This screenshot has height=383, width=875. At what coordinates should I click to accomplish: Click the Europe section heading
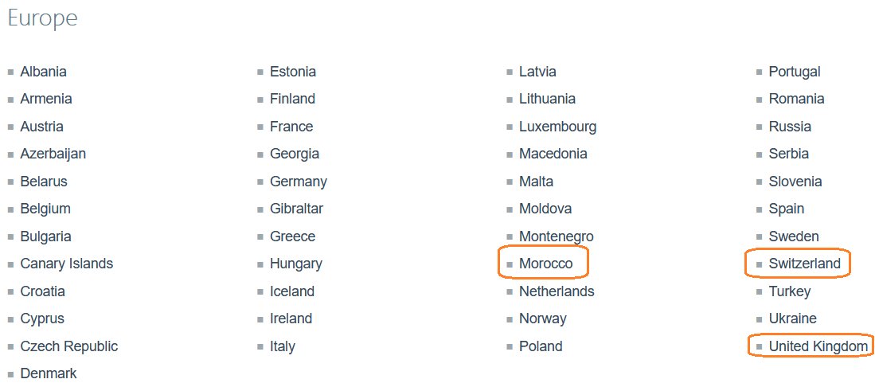(x=42, y=18)
